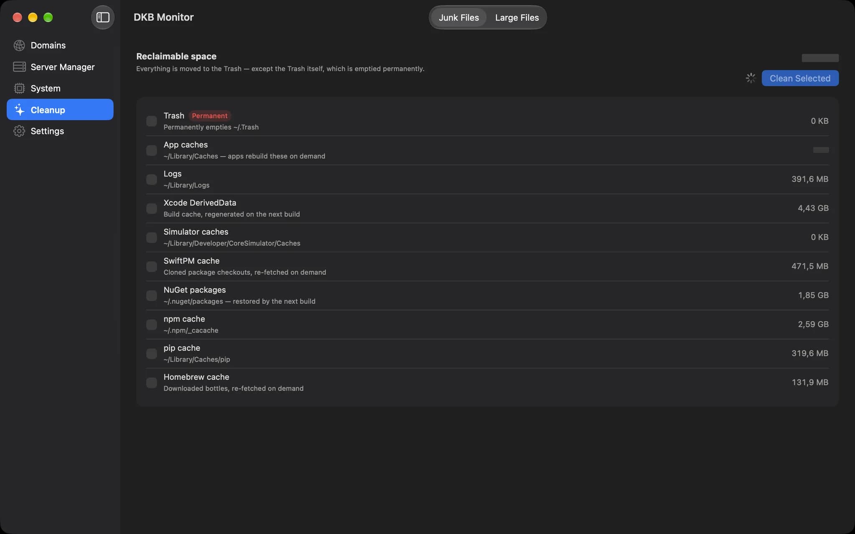Click the Cleanup sparkle icon

tap(19, 110)
